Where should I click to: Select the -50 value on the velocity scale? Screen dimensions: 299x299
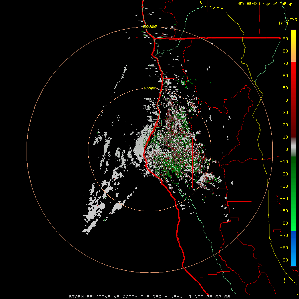(x=284, y=211)
